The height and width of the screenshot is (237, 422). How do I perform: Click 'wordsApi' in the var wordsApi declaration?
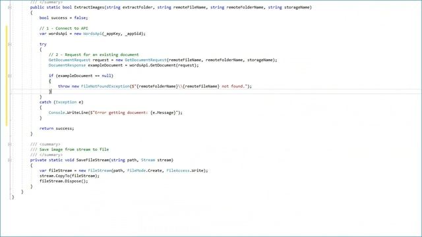coord(57,34)
